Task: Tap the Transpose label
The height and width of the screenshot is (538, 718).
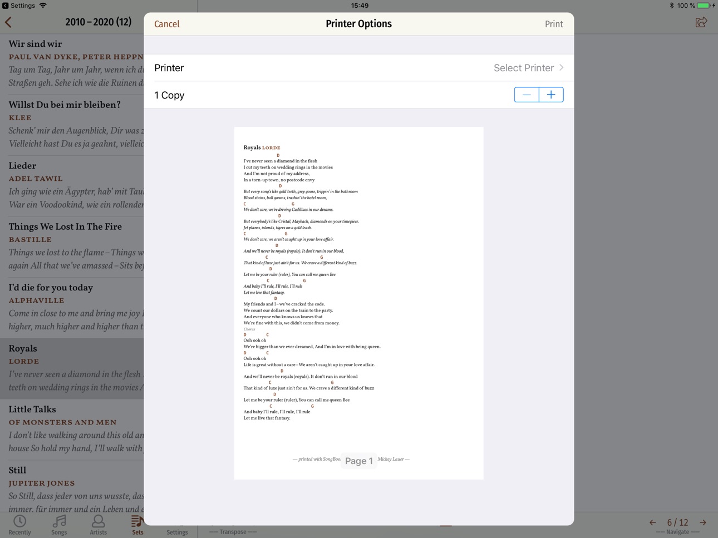Action: coord(233,532)
